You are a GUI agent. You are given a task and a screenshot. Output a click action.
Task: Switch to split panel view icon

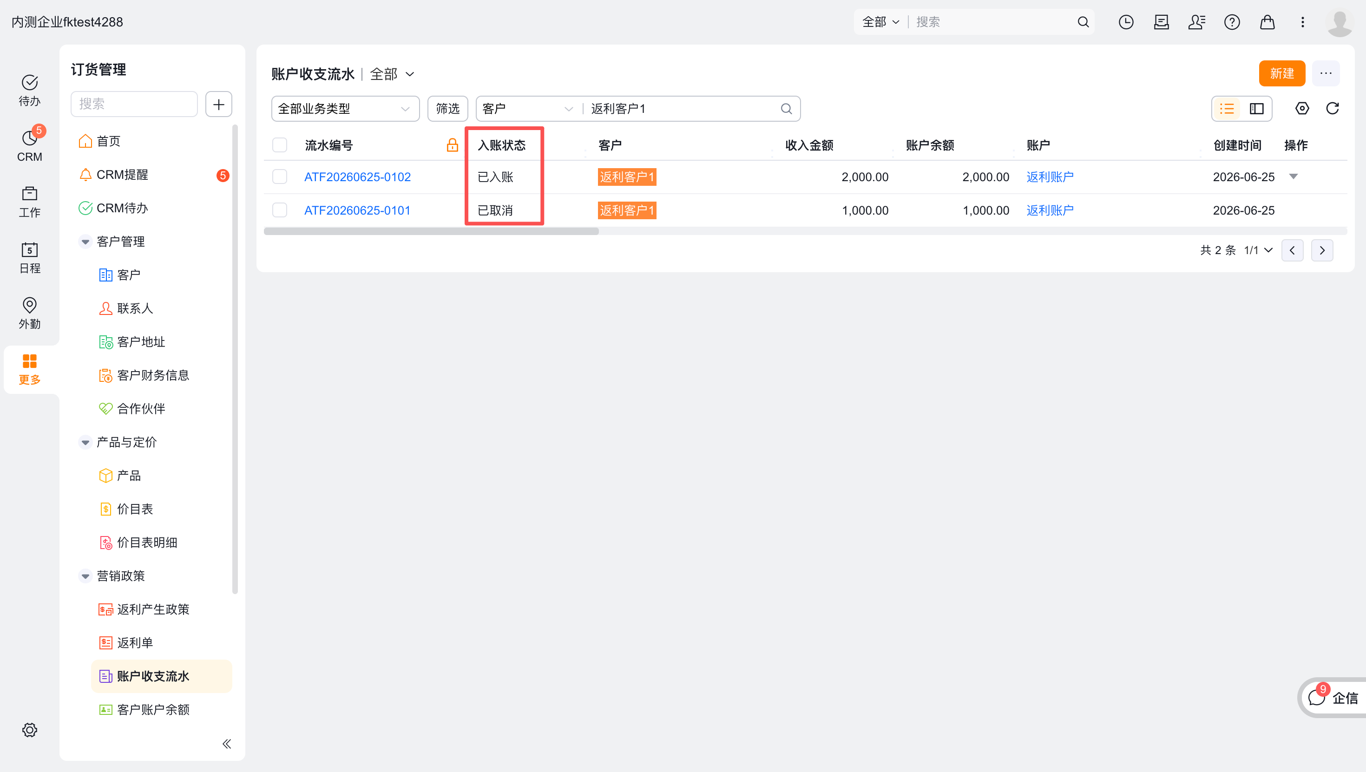tap(1256, 109)
